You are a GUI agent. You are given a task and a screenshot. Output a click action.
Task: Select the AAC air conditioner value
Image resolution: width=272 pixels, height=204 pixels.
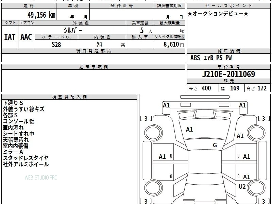[x=26, y=37]
